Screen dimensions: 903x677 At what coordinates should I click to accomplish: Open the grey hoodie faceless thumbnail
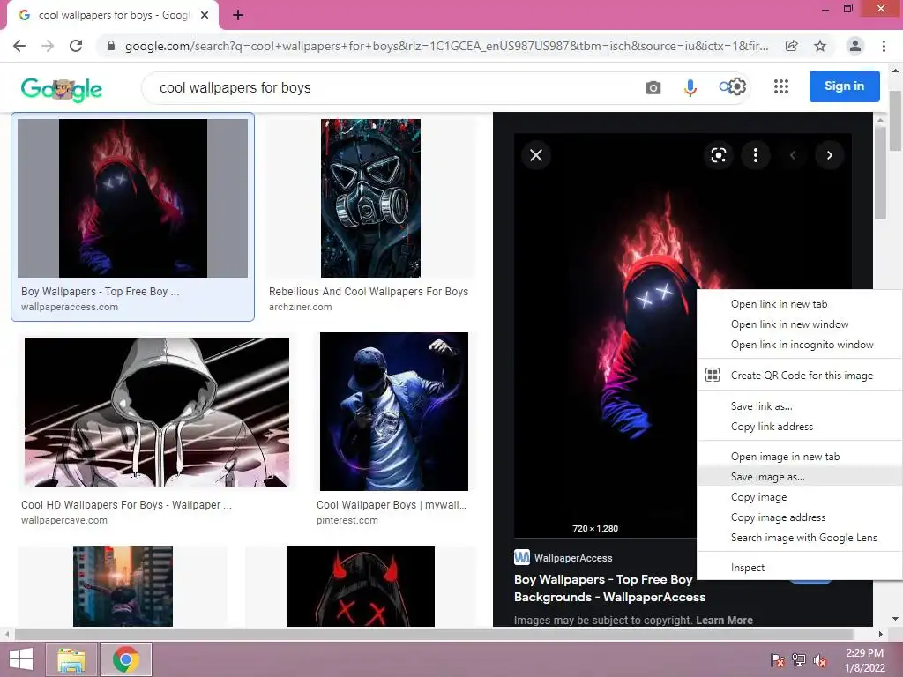pos(157,412)
